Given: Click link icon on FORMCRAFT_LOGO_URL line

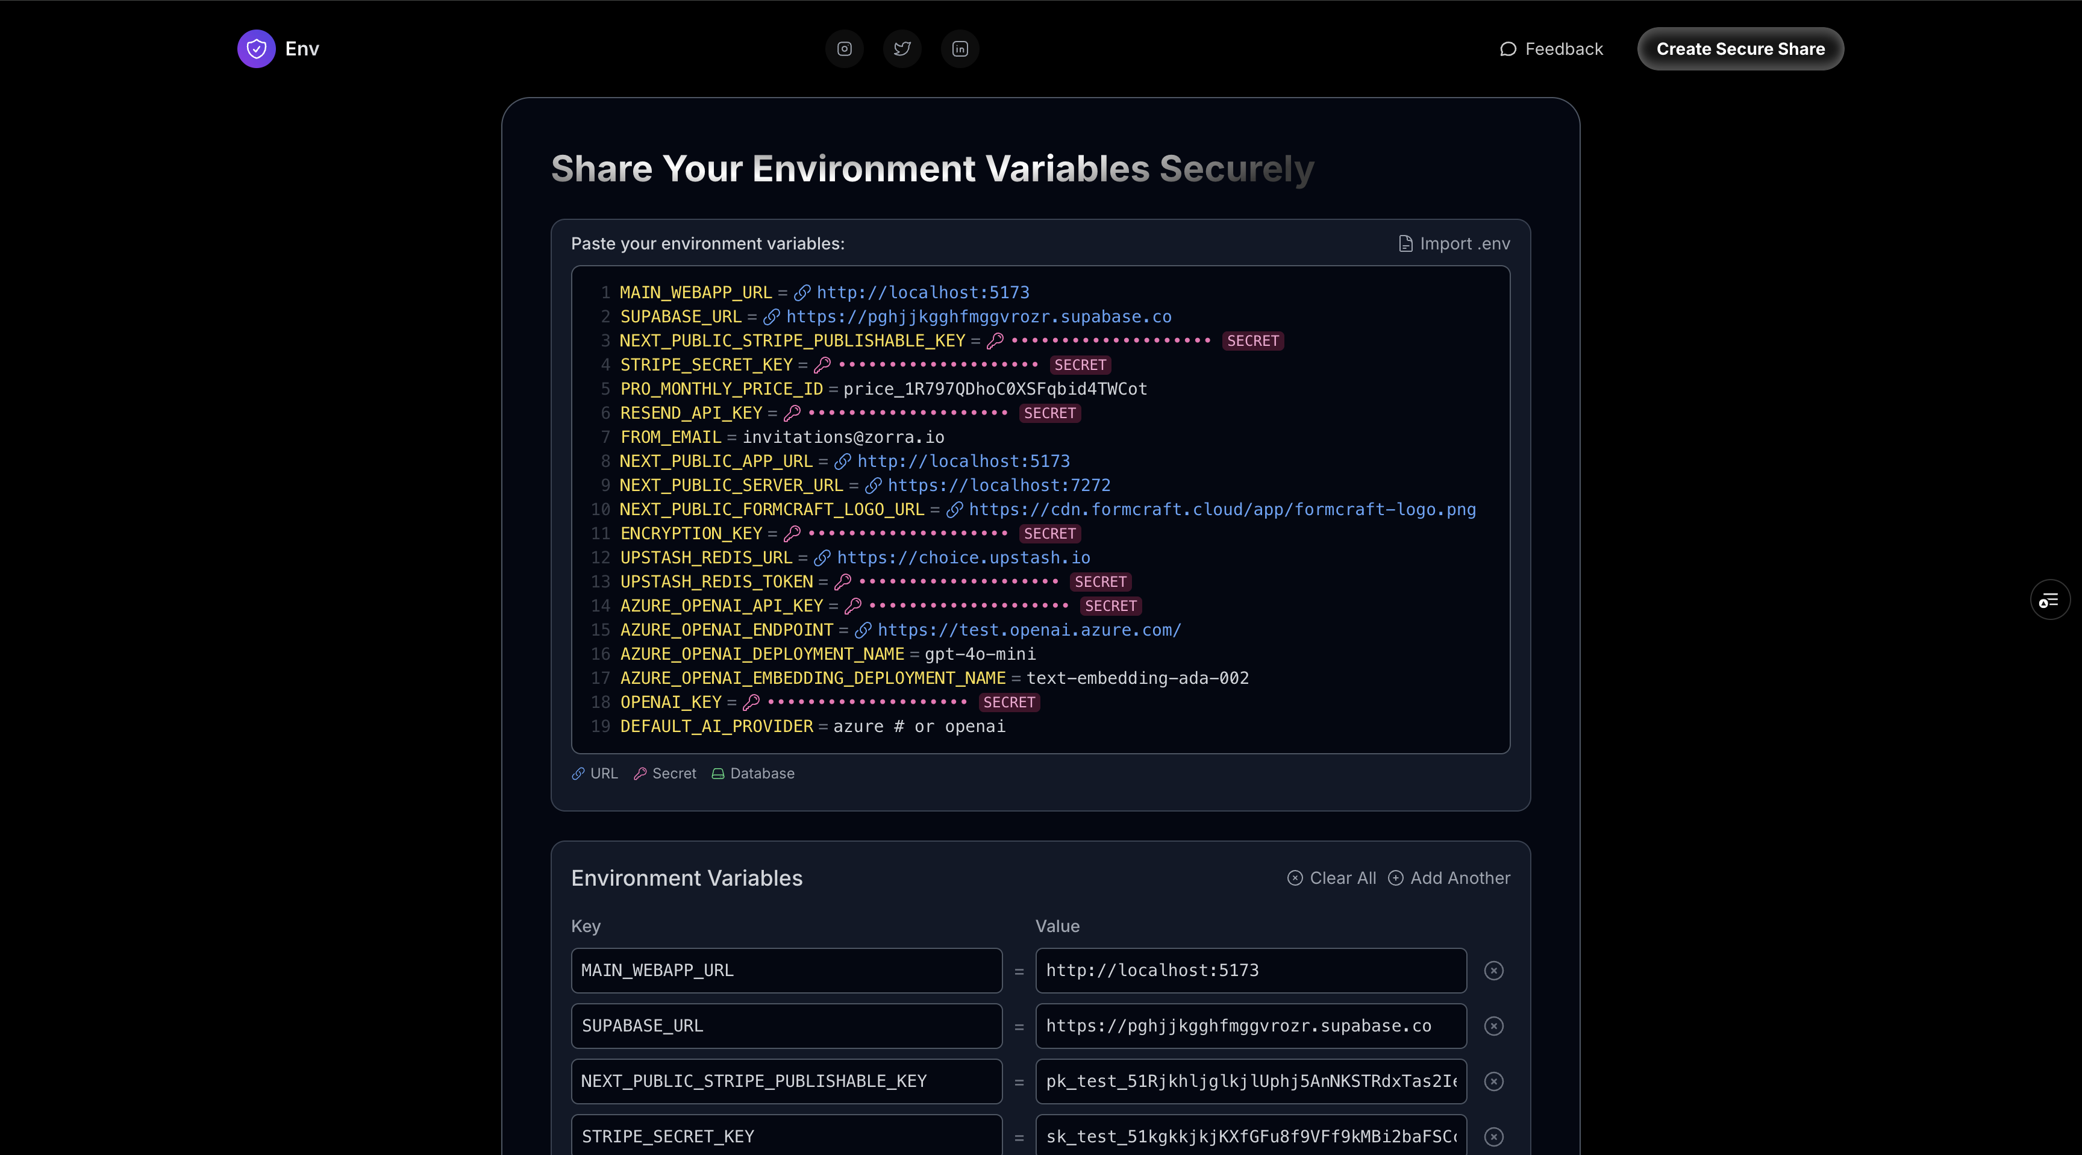Looking at the screenshot, I should coord(954,509).
